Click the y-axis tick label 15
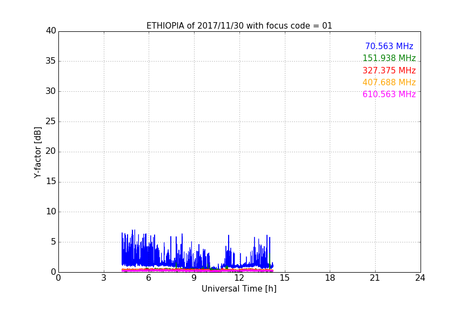Screen dimensions: 467x311 (x=51, y=181)
